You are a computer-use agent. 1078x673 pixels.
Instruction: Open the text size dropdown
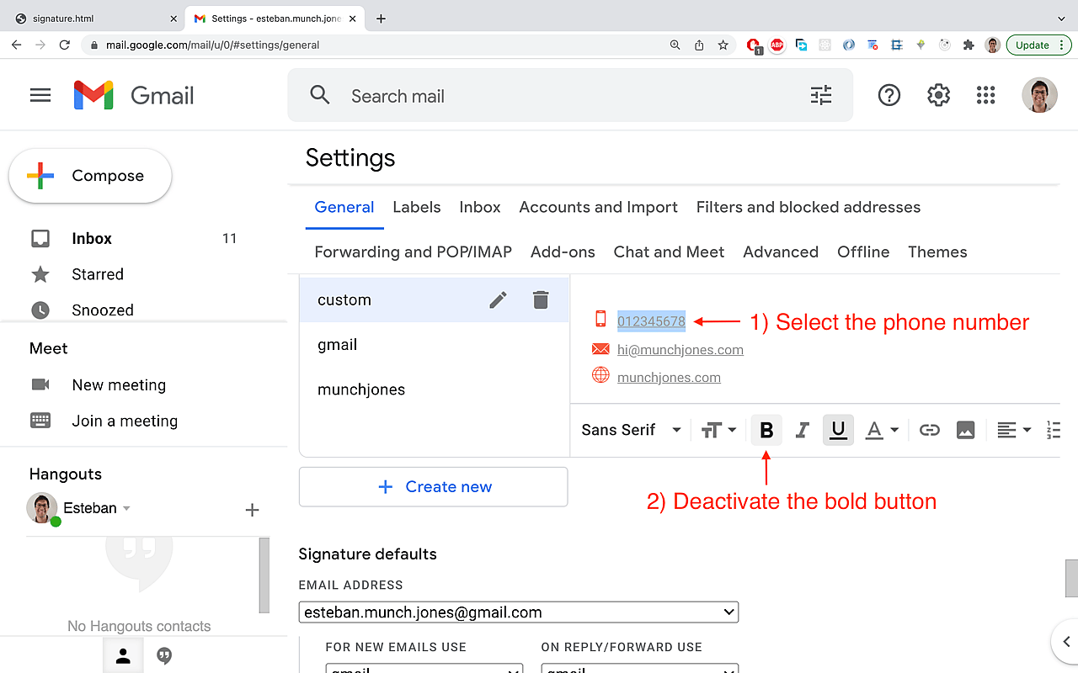tap(718, 430)
